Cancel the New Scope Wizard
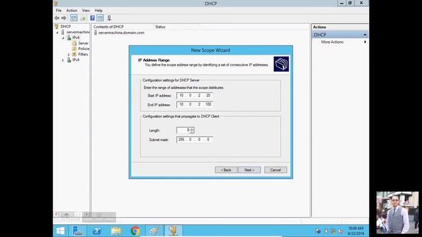The image size is (422, 237). tap(276, 170)
